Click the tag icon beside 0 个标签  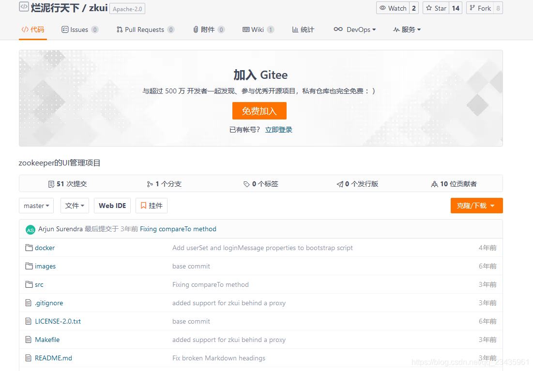click(246, 184)
